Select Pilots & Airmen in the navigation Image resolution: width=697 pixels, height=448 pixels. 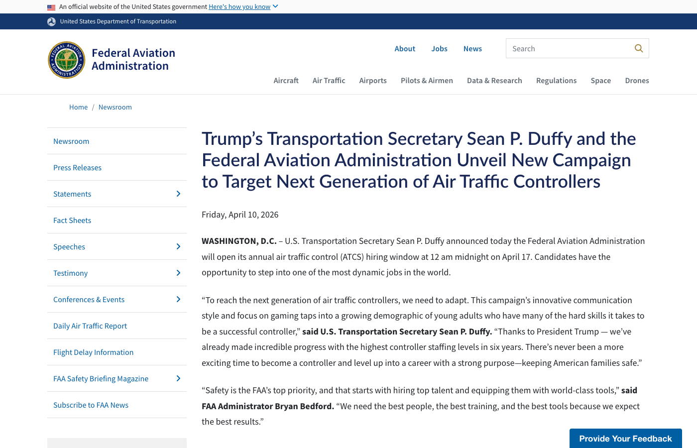click(427, 80)
